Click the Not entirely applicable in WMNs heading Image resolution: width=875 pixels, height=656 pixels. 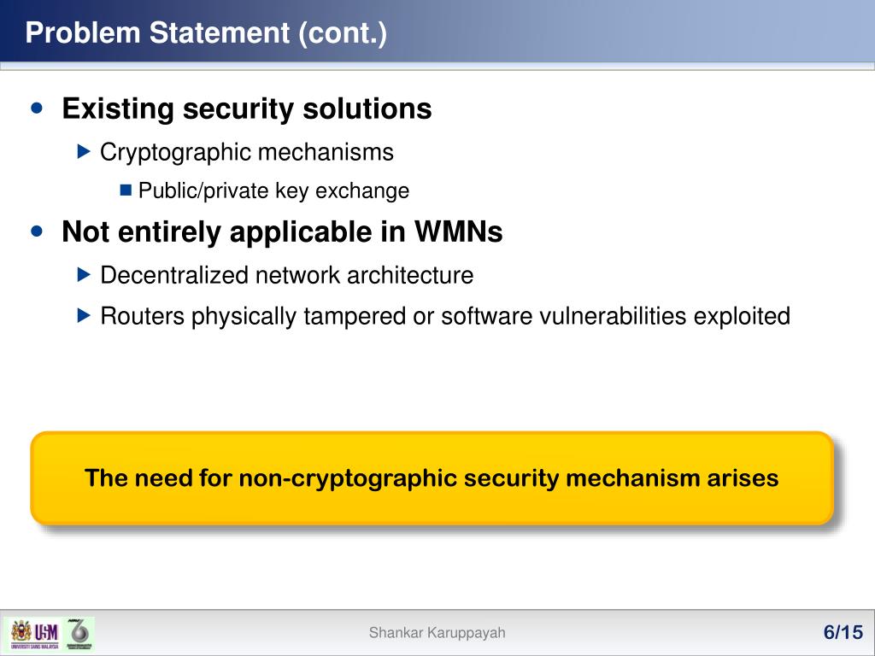point(282,231)
